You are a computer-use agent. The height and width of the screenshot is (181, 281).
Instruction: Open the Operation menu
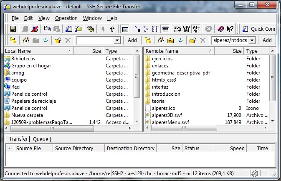click(66, 18)
